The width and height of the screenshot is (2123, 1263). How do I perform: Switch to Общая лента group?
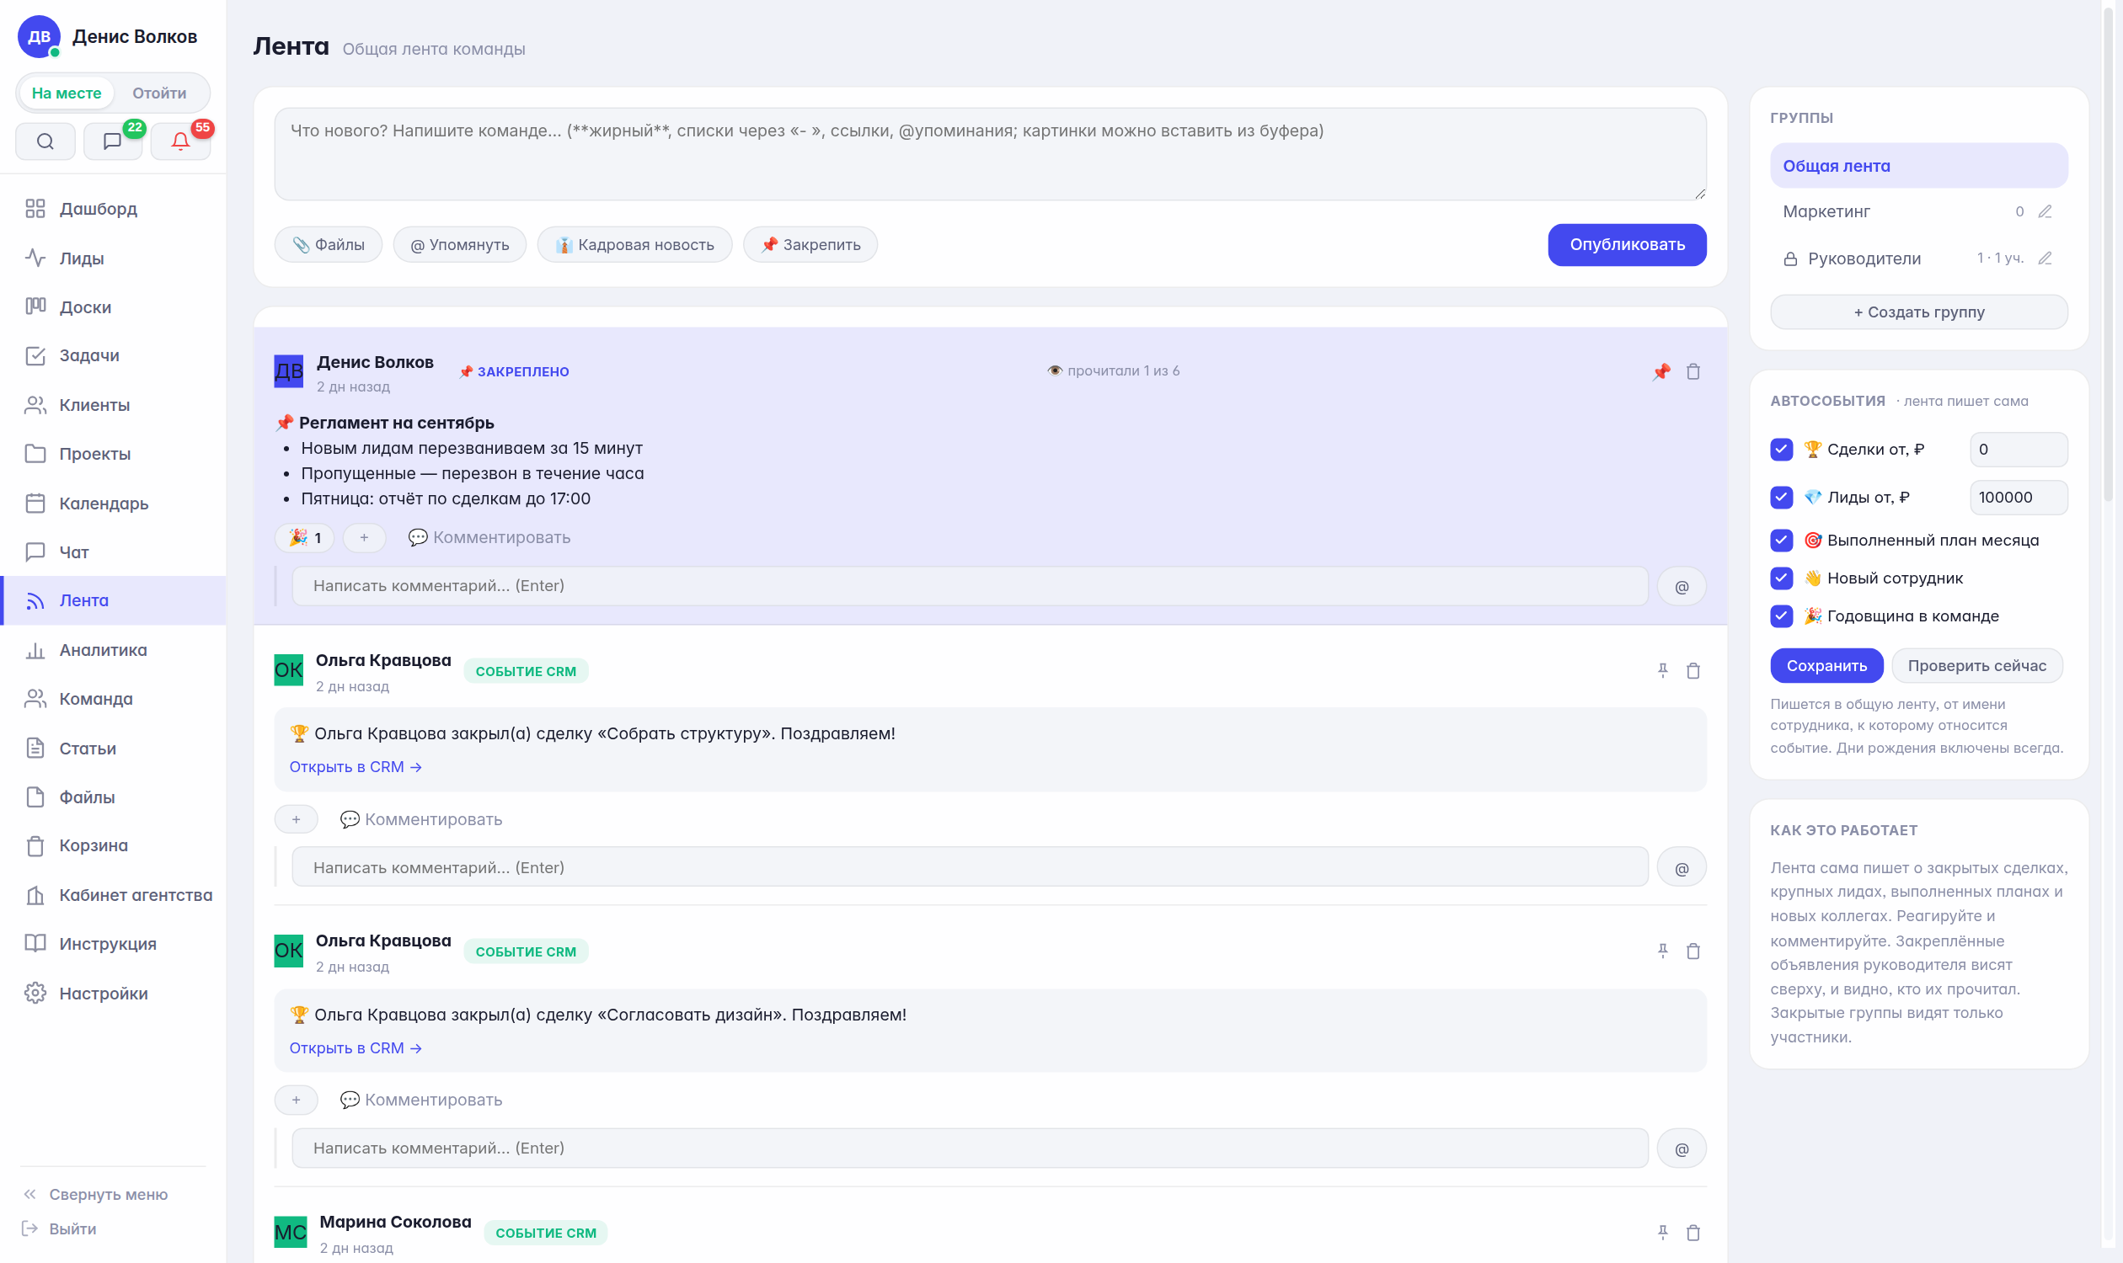point(1918,166)
